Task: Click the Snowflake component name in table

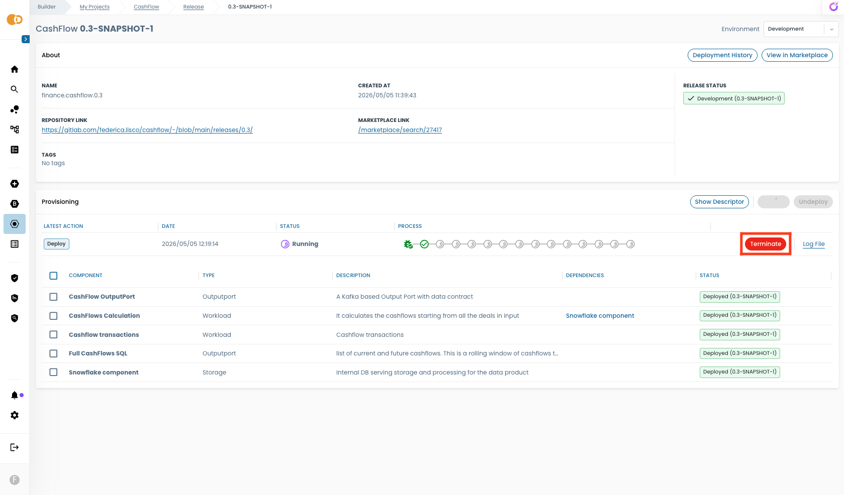Action: (104, 373)
